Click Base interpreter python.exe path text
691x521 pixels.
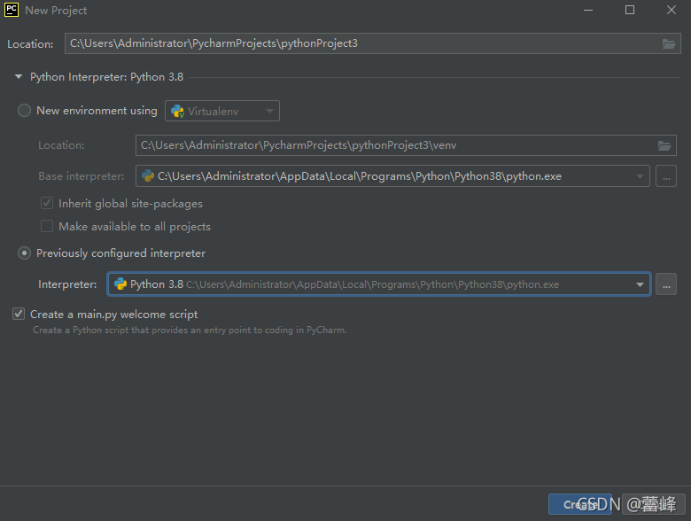pos(360,176)
